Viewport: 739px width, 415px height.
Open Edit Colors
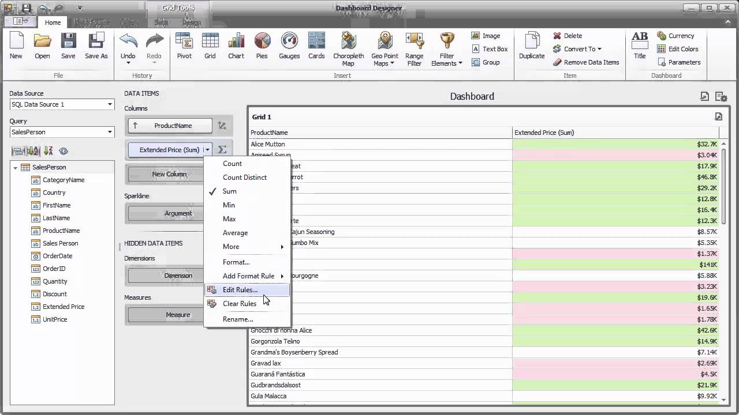[x=678, y=49]
